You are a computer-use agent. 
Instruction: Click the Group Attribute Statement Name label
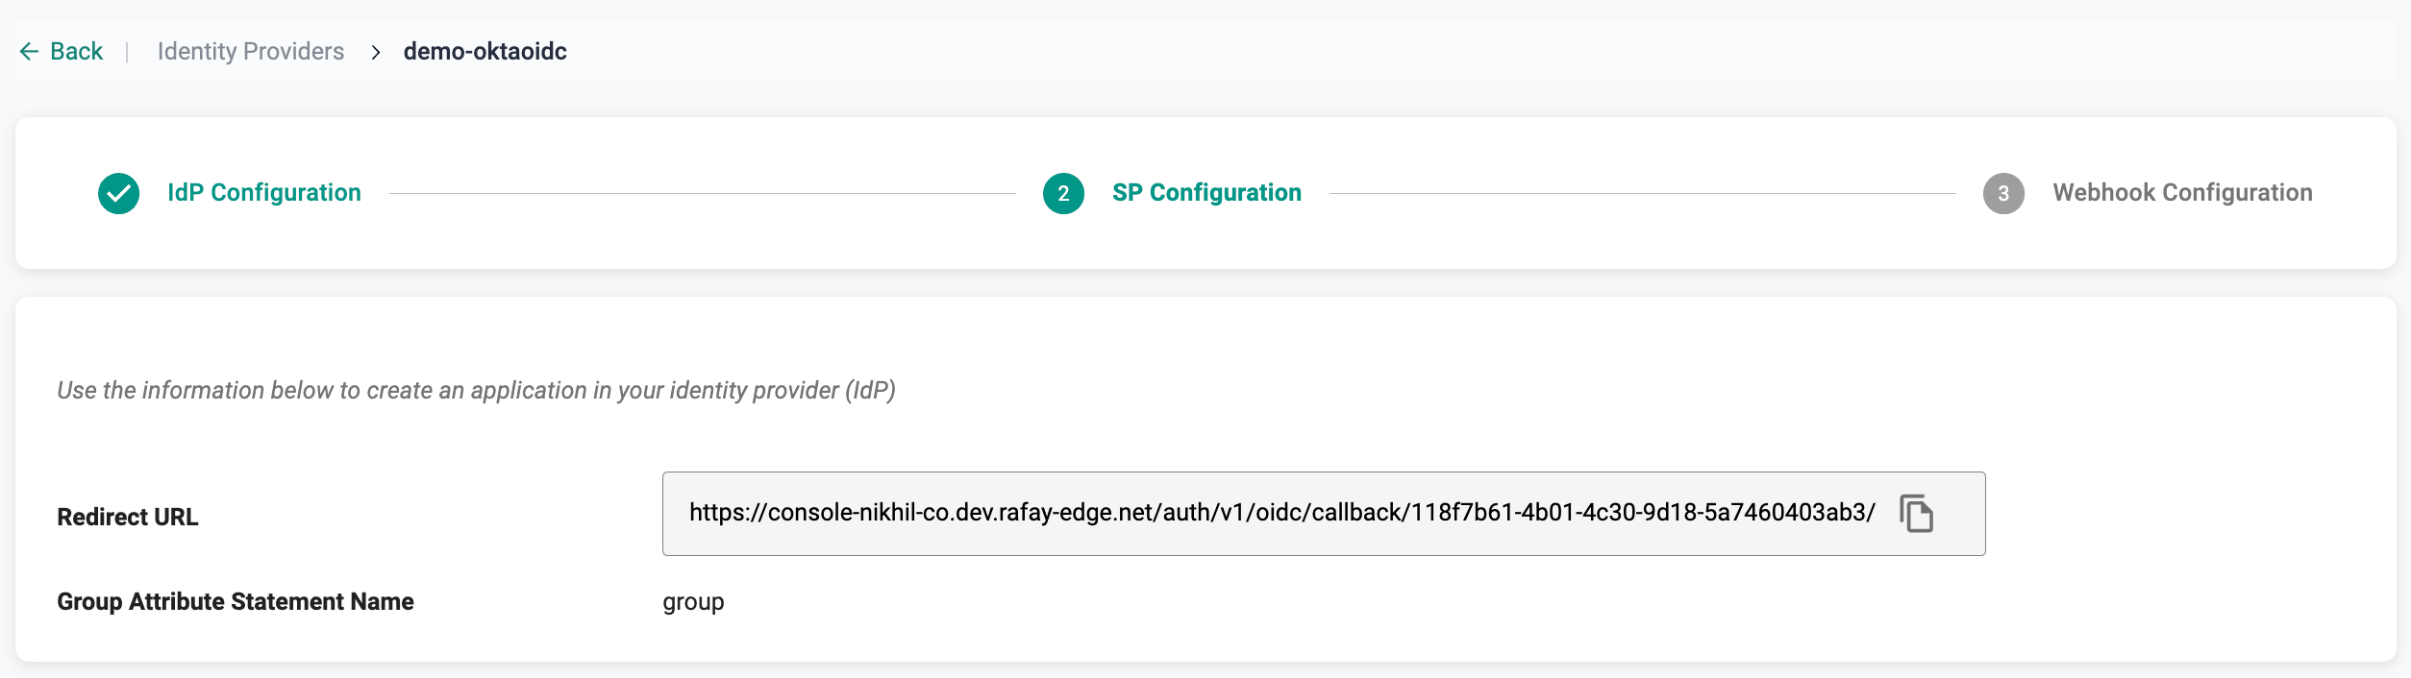click(236, 601)
